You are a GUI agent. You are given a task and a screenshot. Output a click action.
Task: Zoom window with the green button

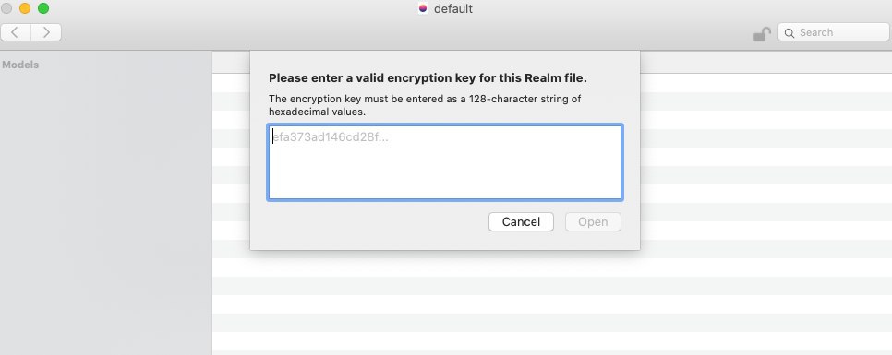(x=43, y=8)
